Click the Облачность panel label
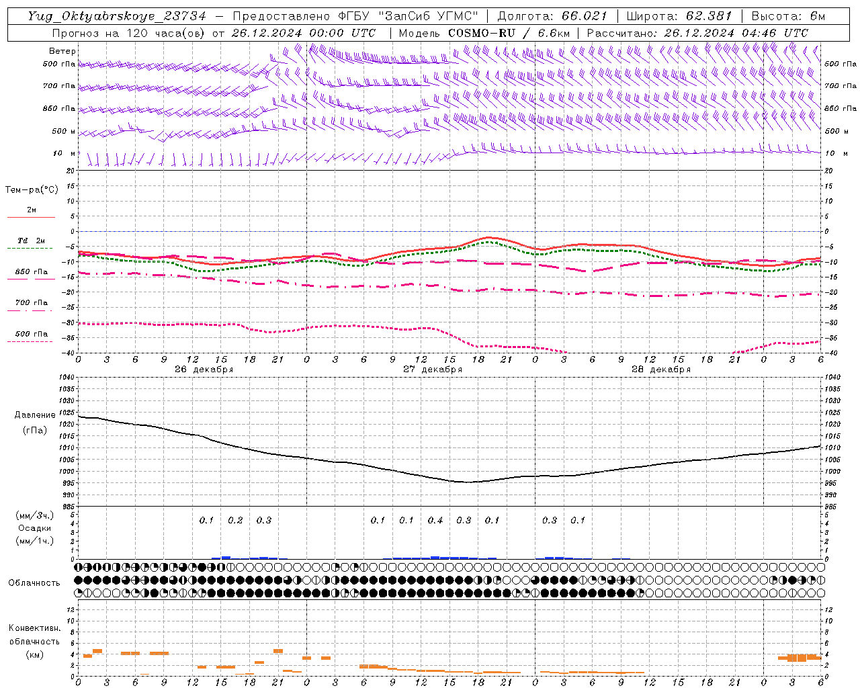The image size is (860, 688). pyautogui.click(x=34, y=583)
